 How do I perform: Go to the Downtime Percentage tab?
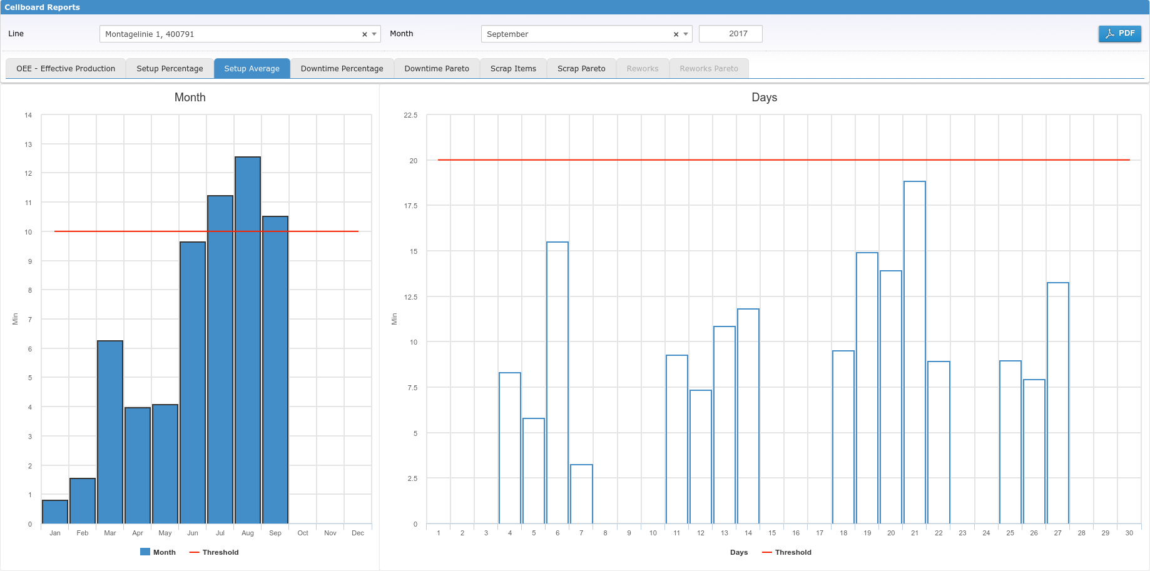coord(342,69)
